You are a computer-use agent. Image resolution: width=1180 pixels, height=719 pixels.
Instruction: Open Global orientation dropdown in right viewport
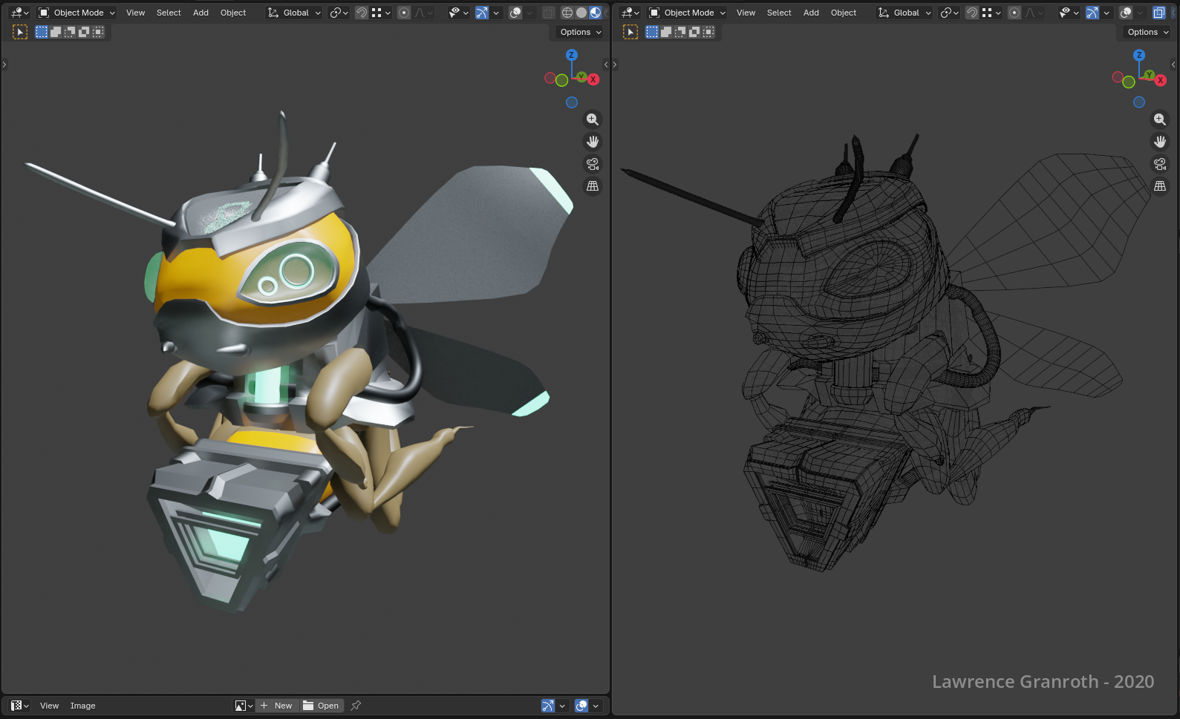pos(904,13)
